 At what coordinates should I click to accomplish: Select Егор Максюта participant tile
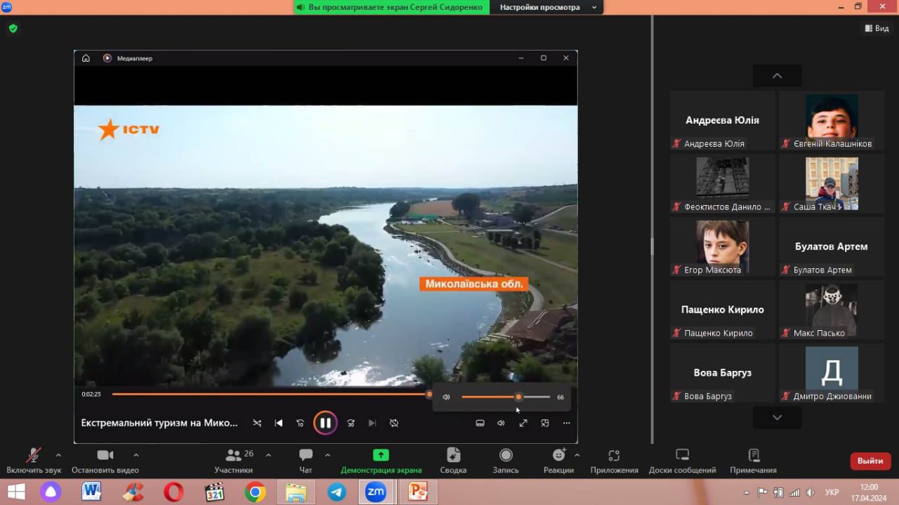point(722,247)
